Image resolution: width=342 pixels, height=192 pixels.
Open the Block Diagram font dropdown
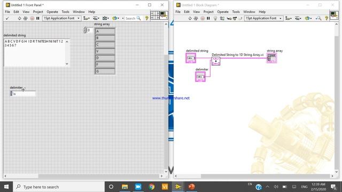pyautogui.click(x=263, y=18)
